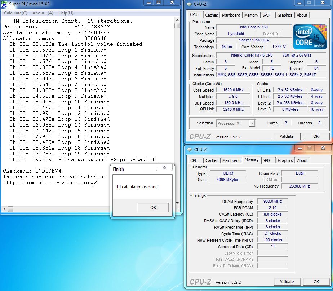
Task: Click the Loop 19 finished line
Action: (x=59, y=154)
